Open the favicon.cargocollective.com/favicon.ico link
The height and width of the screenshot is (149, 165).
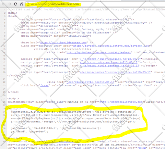click(111, 46)
